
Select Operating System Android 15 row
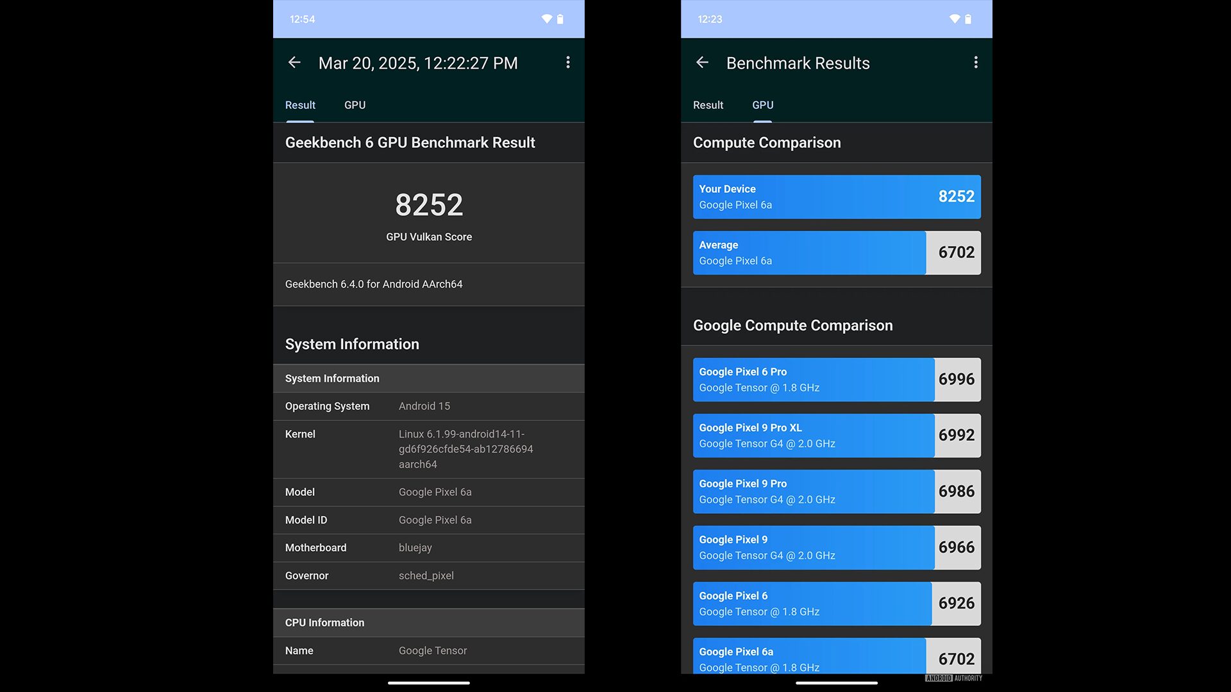(x=429, y=406)
